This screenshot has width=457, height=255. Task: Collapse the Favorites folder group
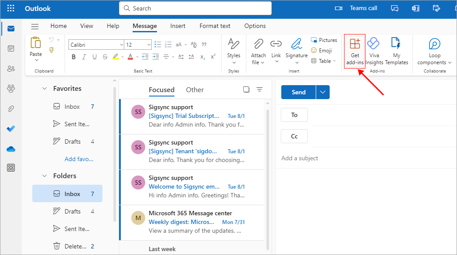pos(44,89)
